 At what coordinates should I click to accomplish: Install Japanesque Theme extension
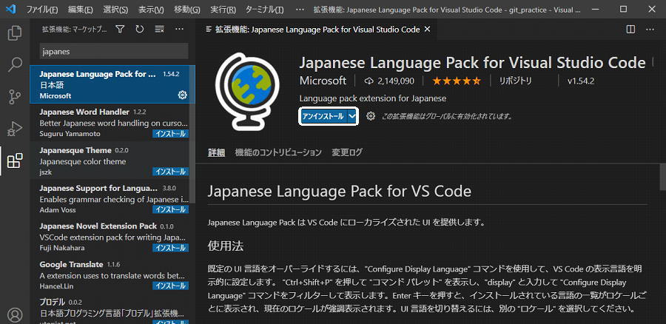(x=170, y=172)
